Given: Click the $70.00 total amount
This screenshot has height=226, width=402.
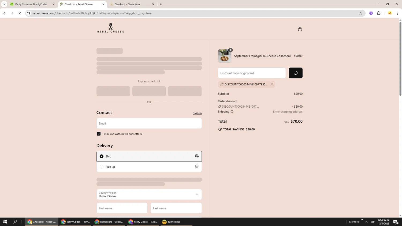Looking at the screenshot, I should [296, 121].
